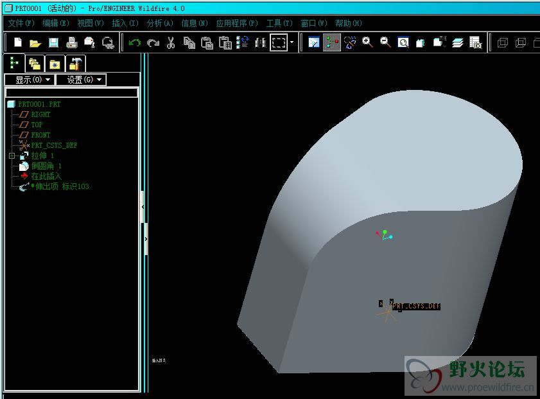
Task: Click the spin center axes on the model
Action: pos(384,235)
